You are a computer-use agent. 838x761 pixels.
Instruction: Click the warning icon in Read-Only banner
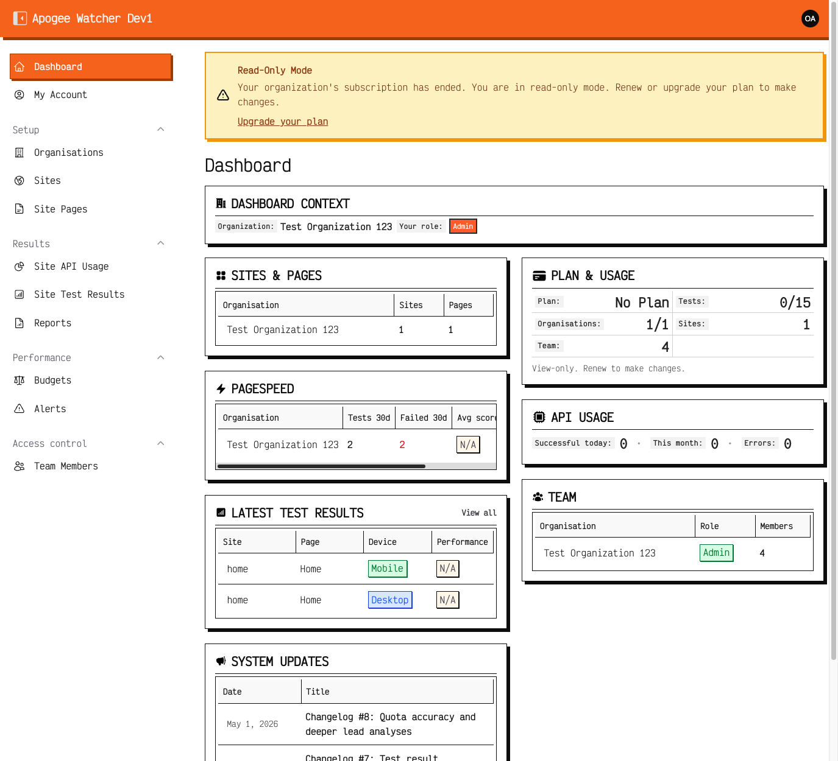point(223,95)
